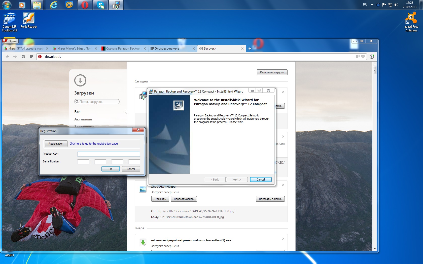Select Активные in downloads sidebar
The height and width of the screenshot is (264, 423).
[x=83, y=119]
